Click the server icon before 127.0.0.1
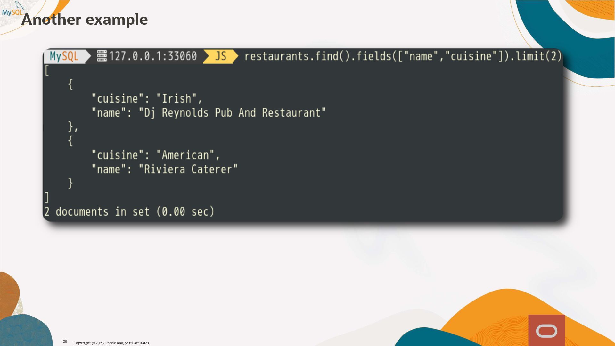615x346 pixels. [102, 56]
